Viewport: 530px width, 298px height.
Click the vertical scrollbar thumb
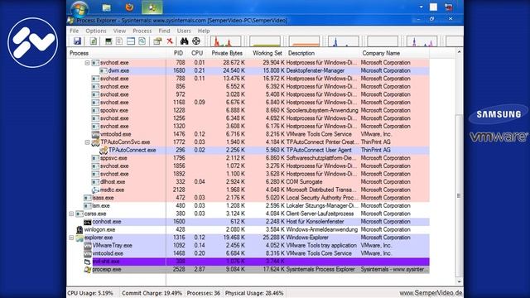tap(459, 196)
